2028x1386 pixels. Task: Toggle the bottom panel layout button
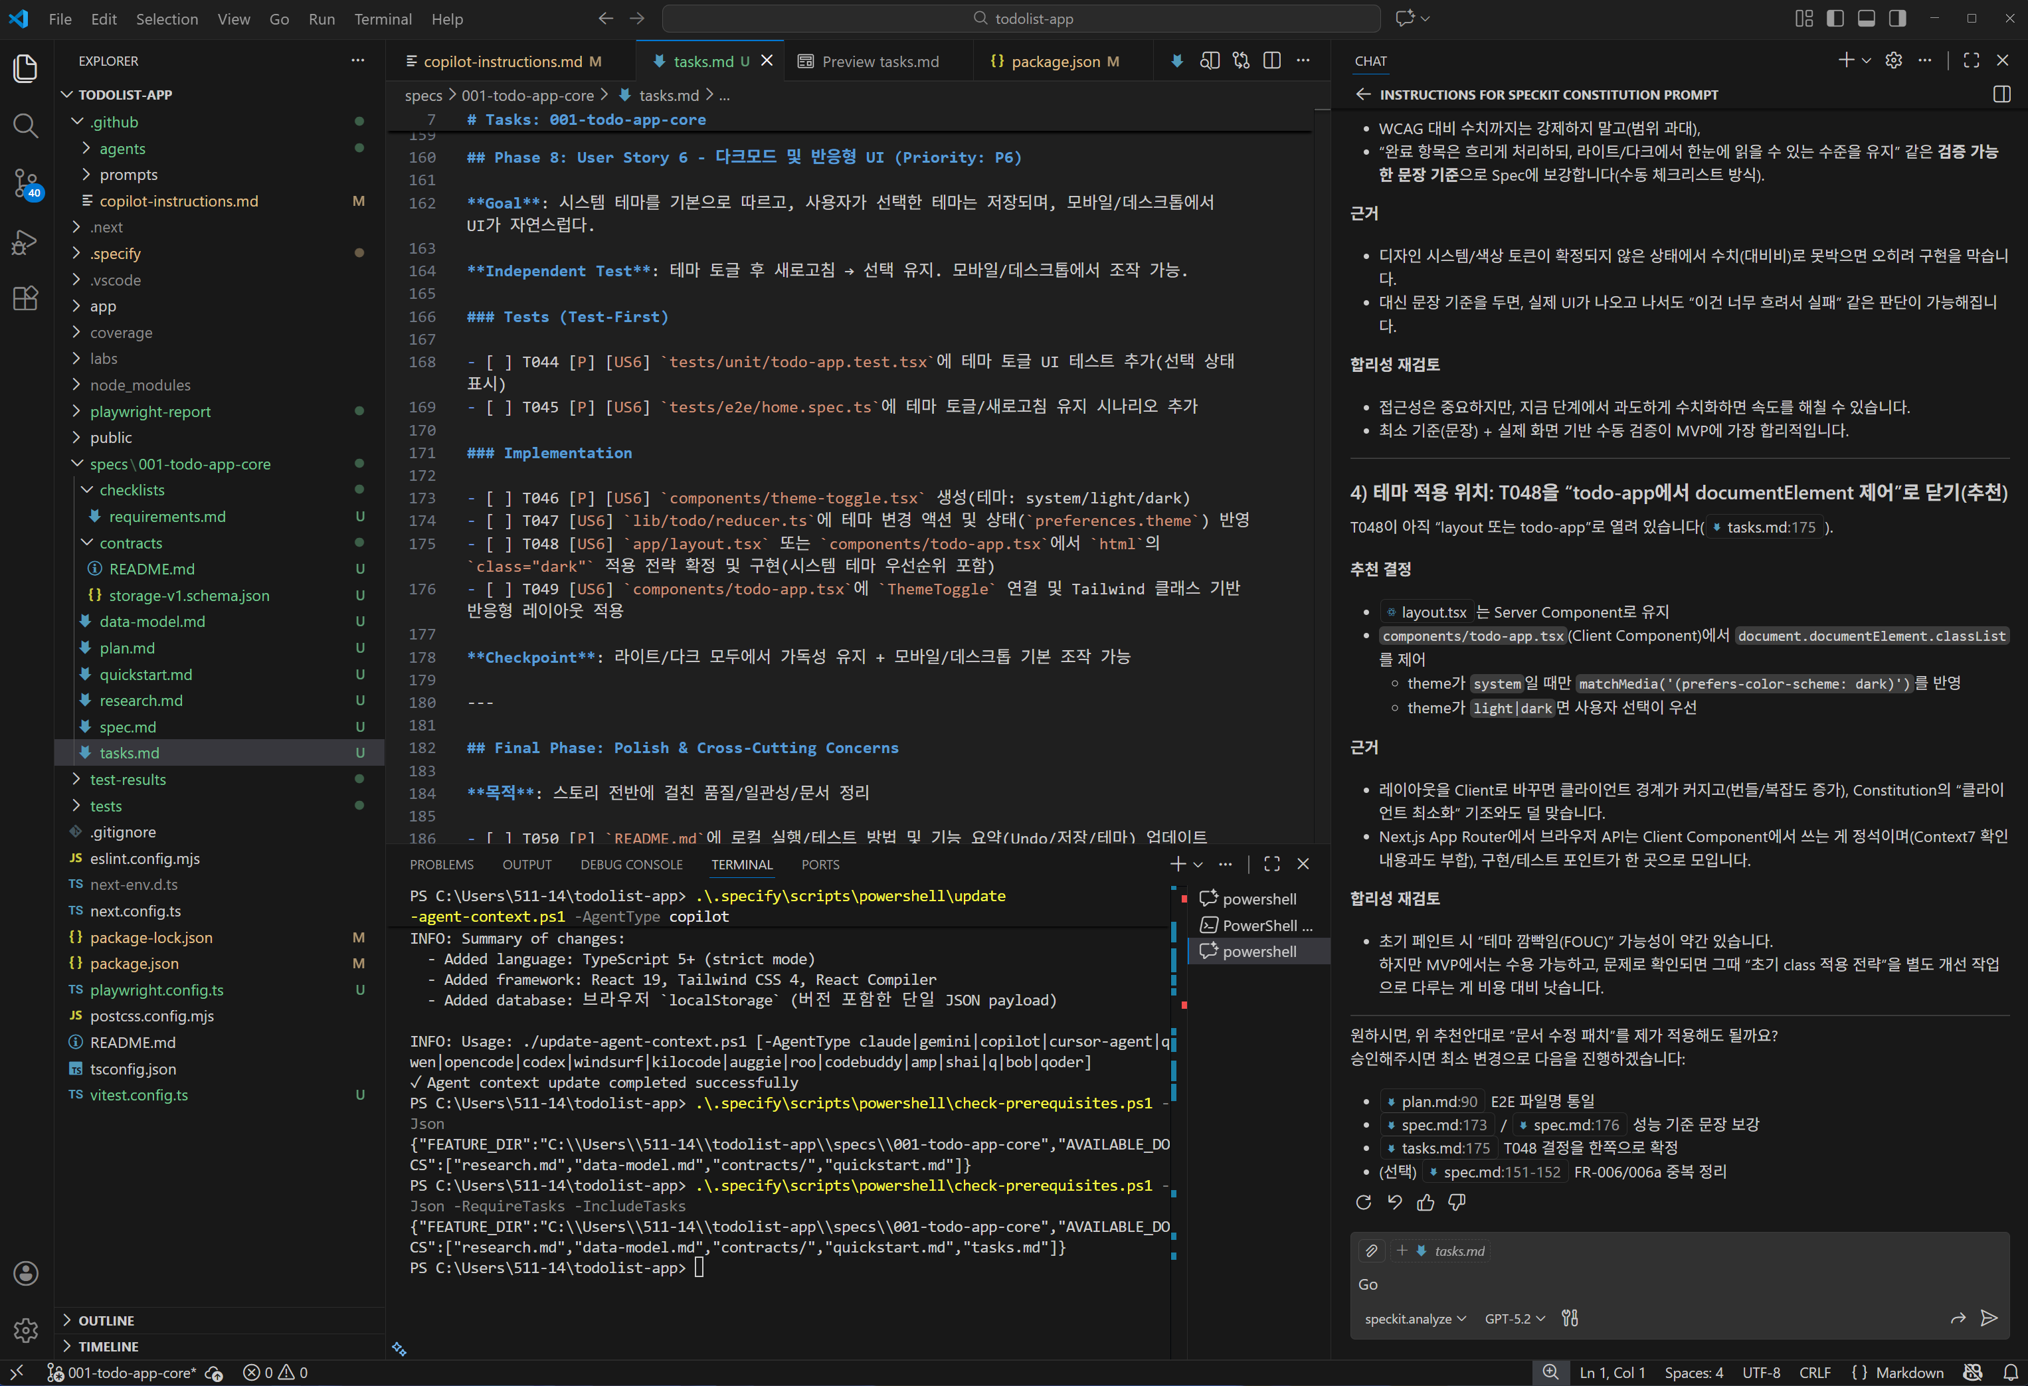pos(1866,19)
